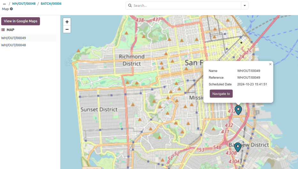Select the map pin near Bayview District
This screenshot has height=169, width=298.
pos(238,147)
